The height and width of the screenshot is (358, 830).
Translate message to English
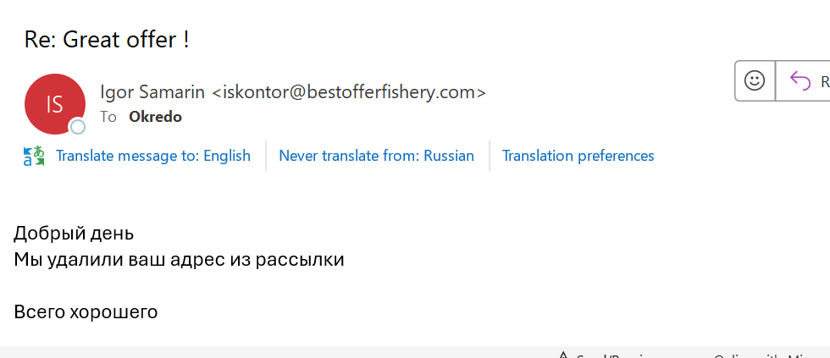(x=153, y=156)
